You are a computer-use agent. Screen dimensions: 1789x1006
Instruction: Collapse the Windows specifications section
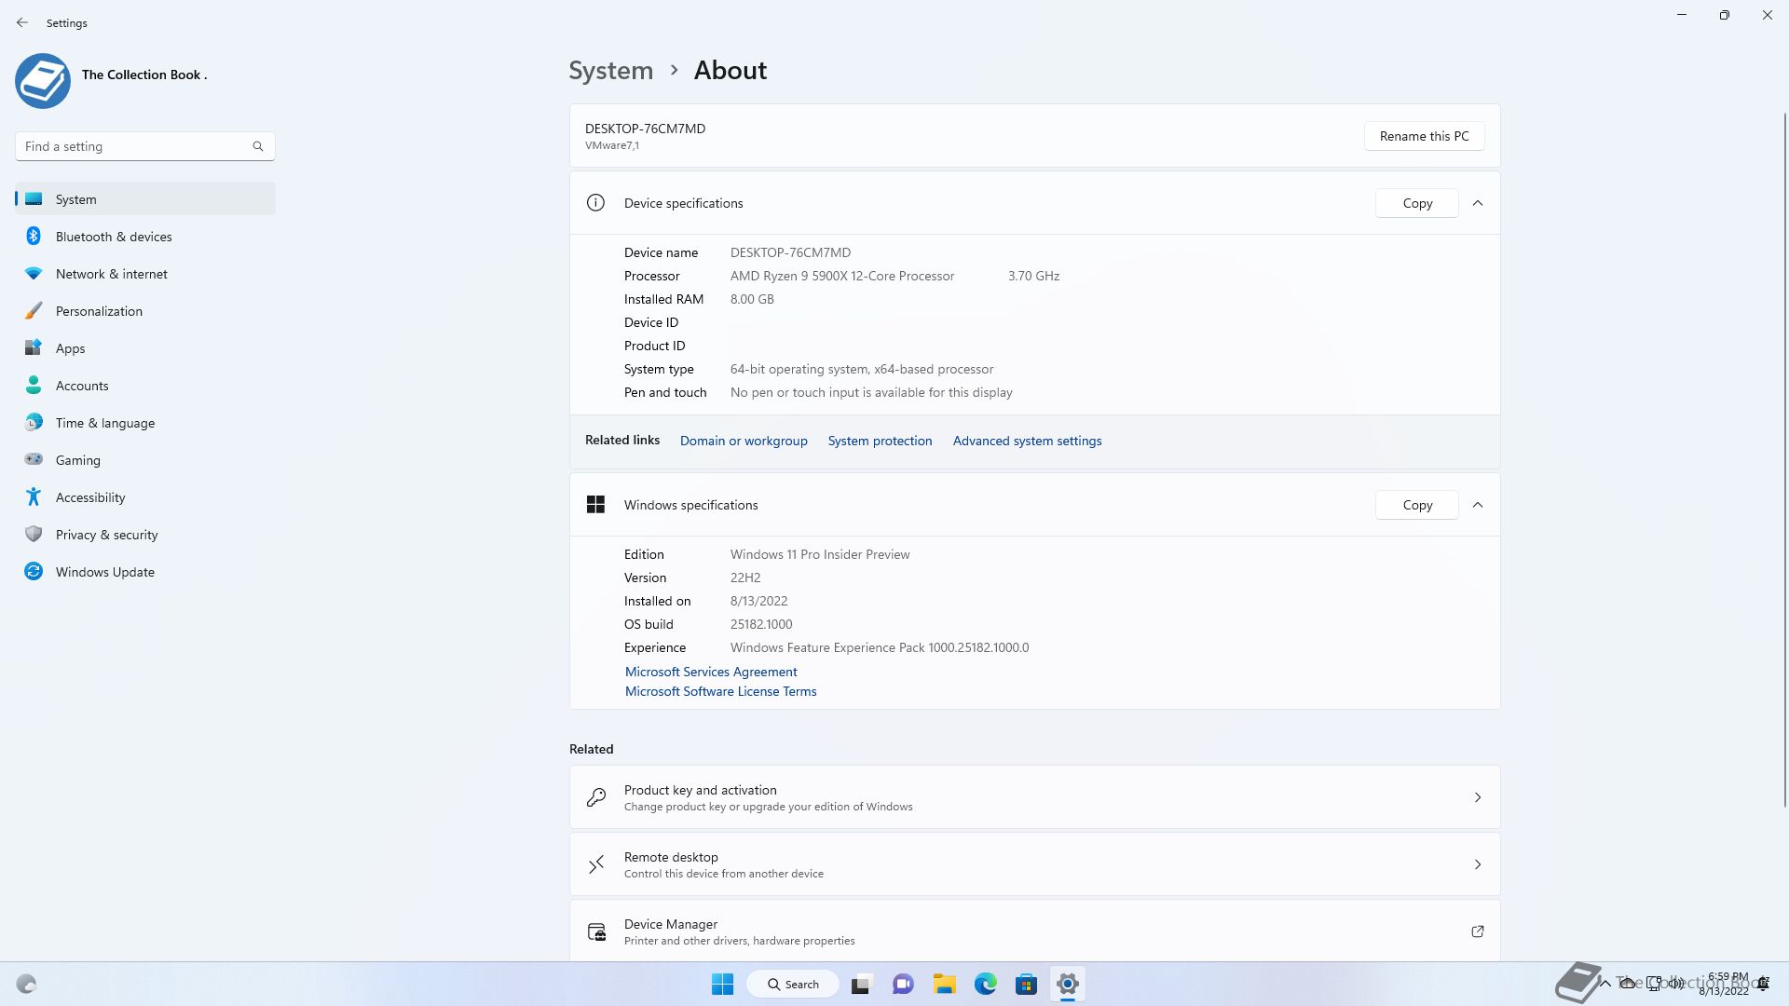pos(1478,505)
